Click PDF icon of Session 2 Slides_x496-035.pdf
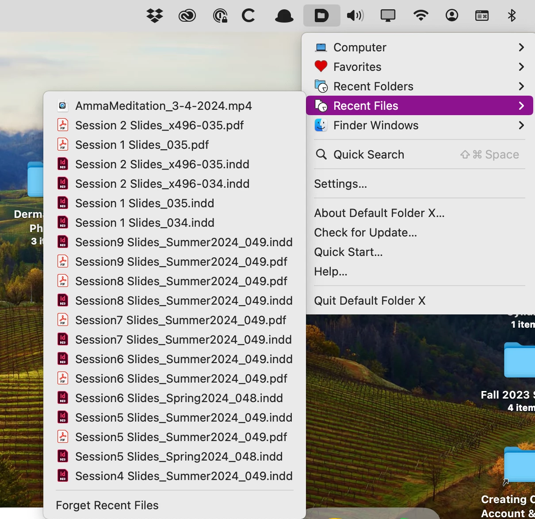 [63, 125]
